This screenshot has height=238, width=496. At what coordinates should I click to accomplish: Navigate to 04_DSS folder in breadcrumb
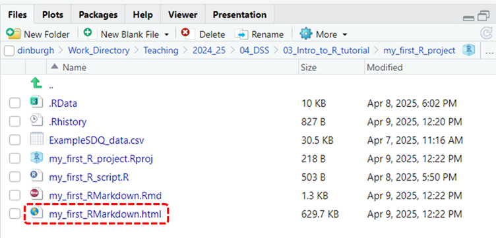(x=254, y=51)
